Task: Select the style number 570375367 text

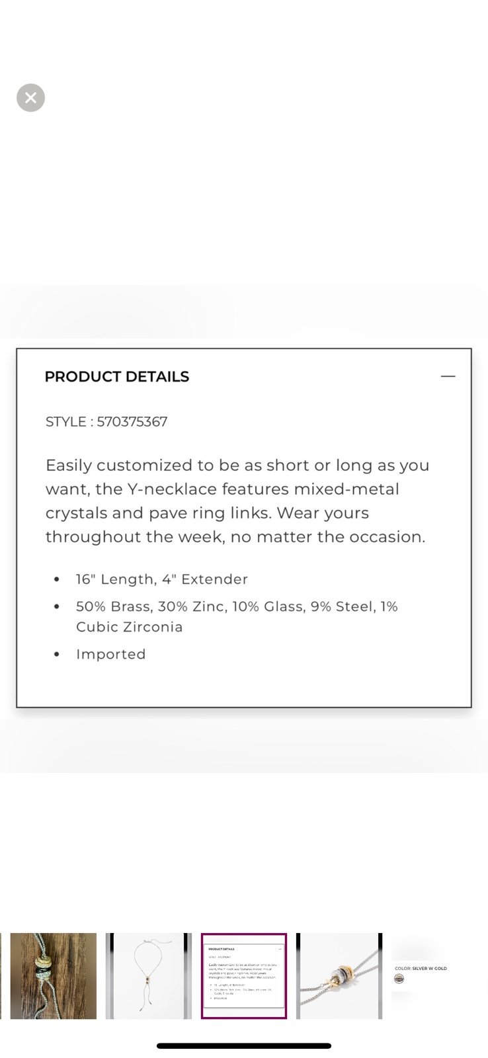Action: [x=132, y=422]
